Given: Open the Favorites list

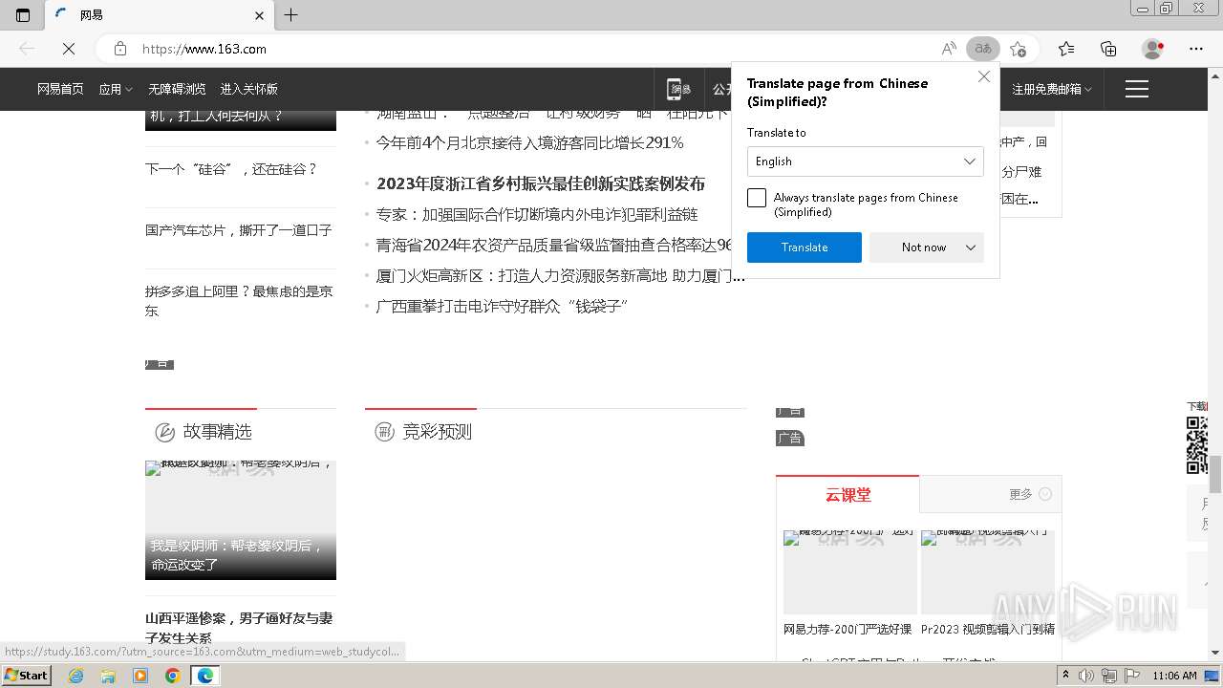Looking at the screenshot, I should tap(1066, 49).
